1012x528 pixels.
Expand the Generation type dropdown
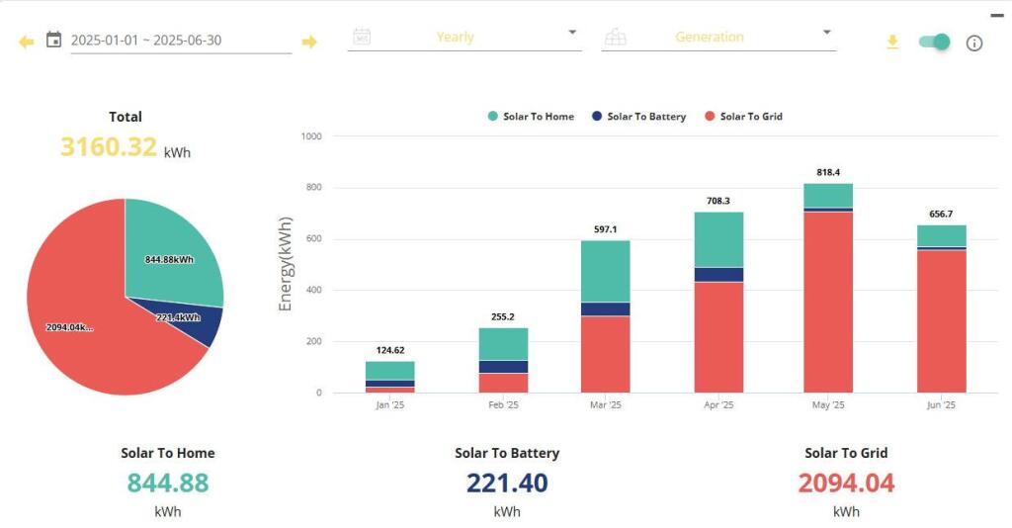(826, 33)
